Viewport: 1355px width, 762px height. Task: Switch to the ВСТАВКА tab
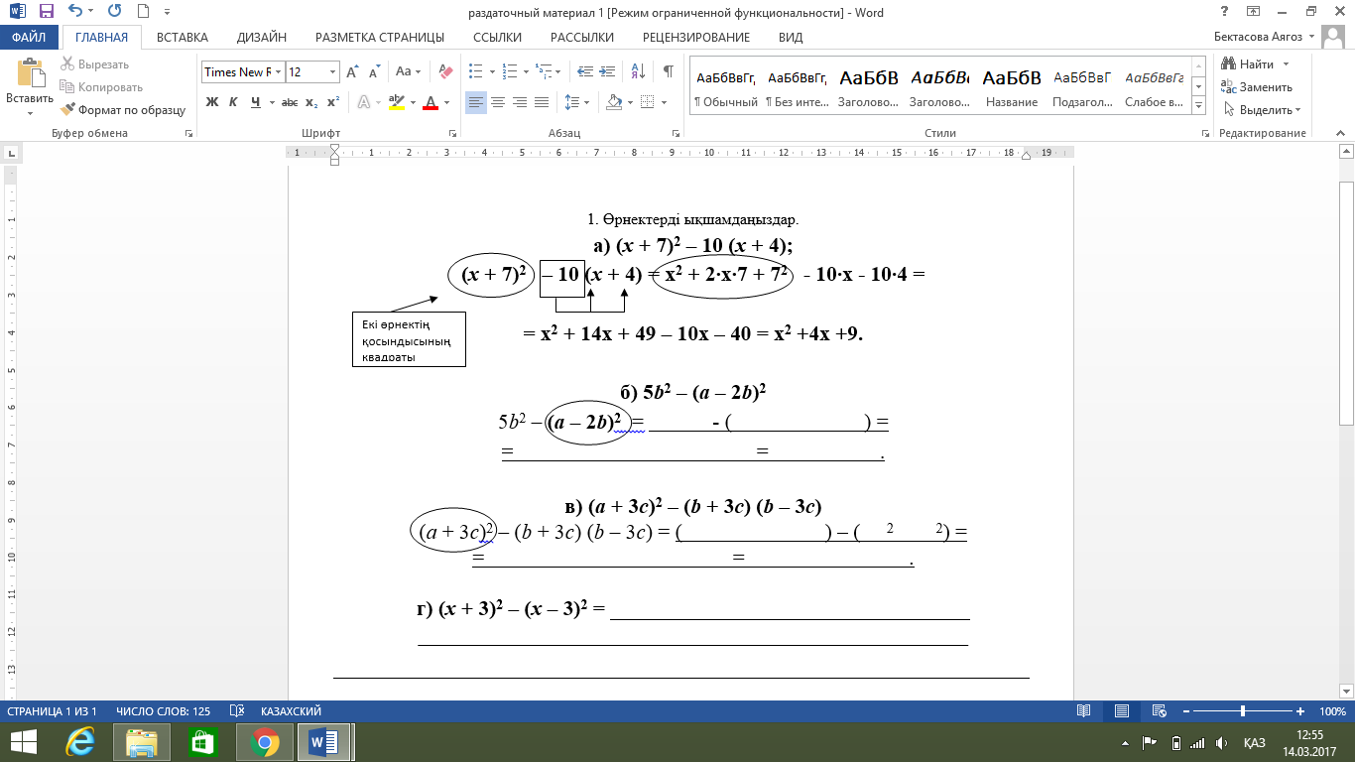(183, 38)
